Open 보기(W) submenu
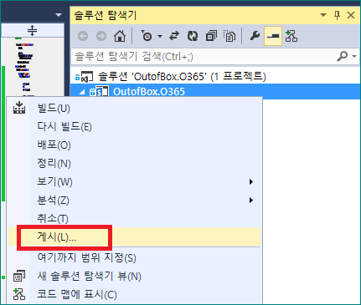 click(134, 182)
